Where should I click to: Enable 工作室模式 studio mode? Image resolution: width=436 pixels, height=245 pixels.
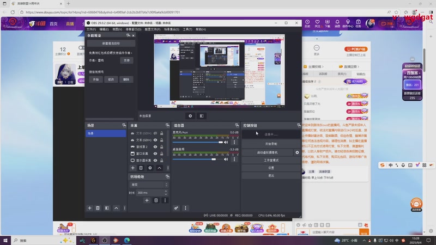[x=271, y=160]
